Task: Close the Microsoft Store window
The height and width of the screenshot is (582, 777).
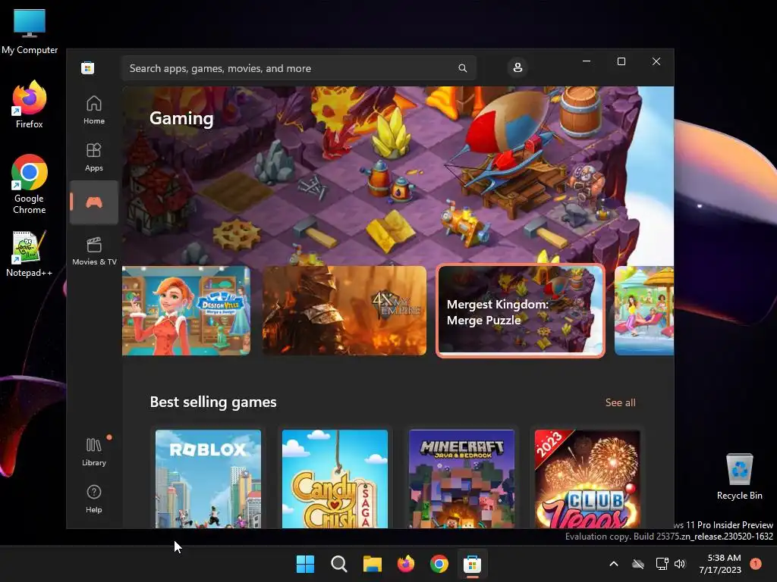Action: pos(656,61)
